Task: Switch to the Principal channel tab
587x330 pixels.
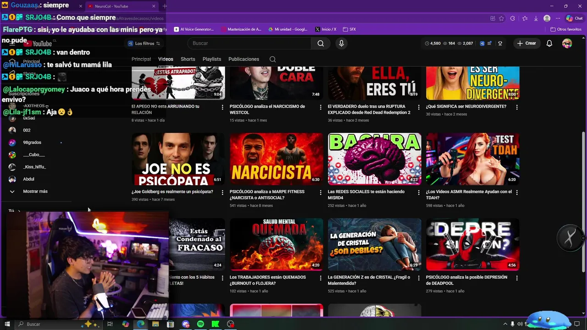Action: tap(141, 59)
